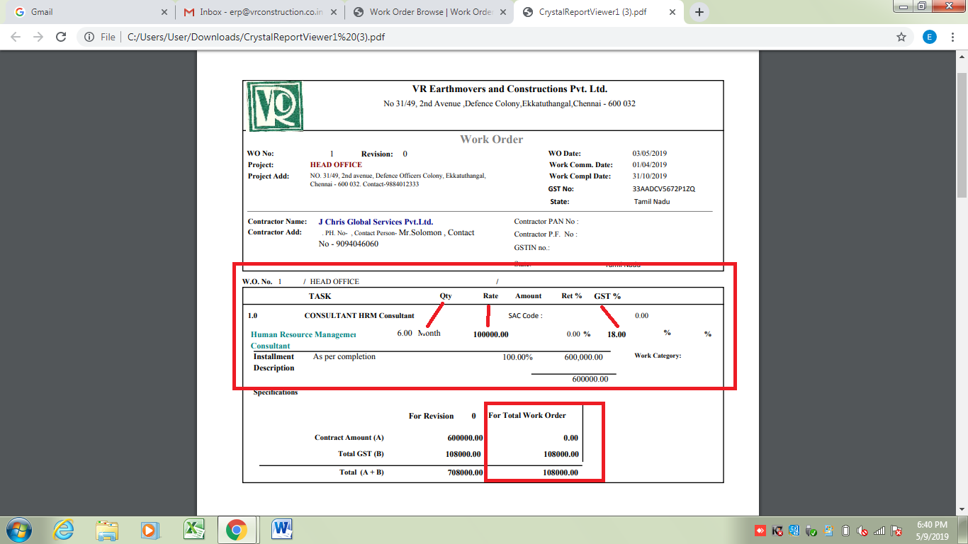Image resolution: width=968 pixels, height=544 pixels.
Task: Close the Gmail tab
Action: pos(164,12)
